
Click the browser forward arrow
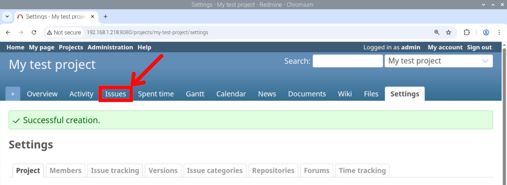click(x=21, y=33)
